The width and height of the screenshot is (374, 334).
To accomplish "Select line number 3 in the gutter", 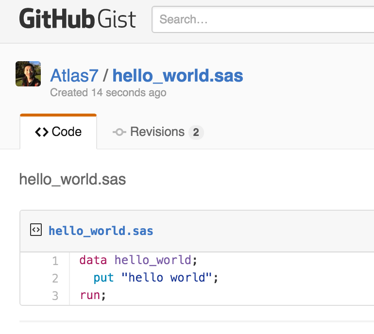I will tap(55, 295).
